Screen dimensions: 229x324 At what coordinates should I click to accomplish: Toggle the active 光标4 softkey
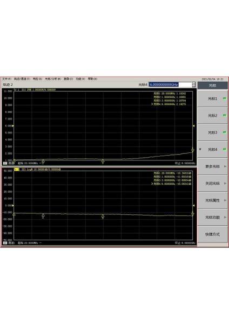[x=212, y=150]
